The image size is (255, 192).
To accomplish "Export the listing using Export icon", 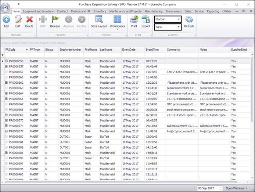I will tap(146, 21).
